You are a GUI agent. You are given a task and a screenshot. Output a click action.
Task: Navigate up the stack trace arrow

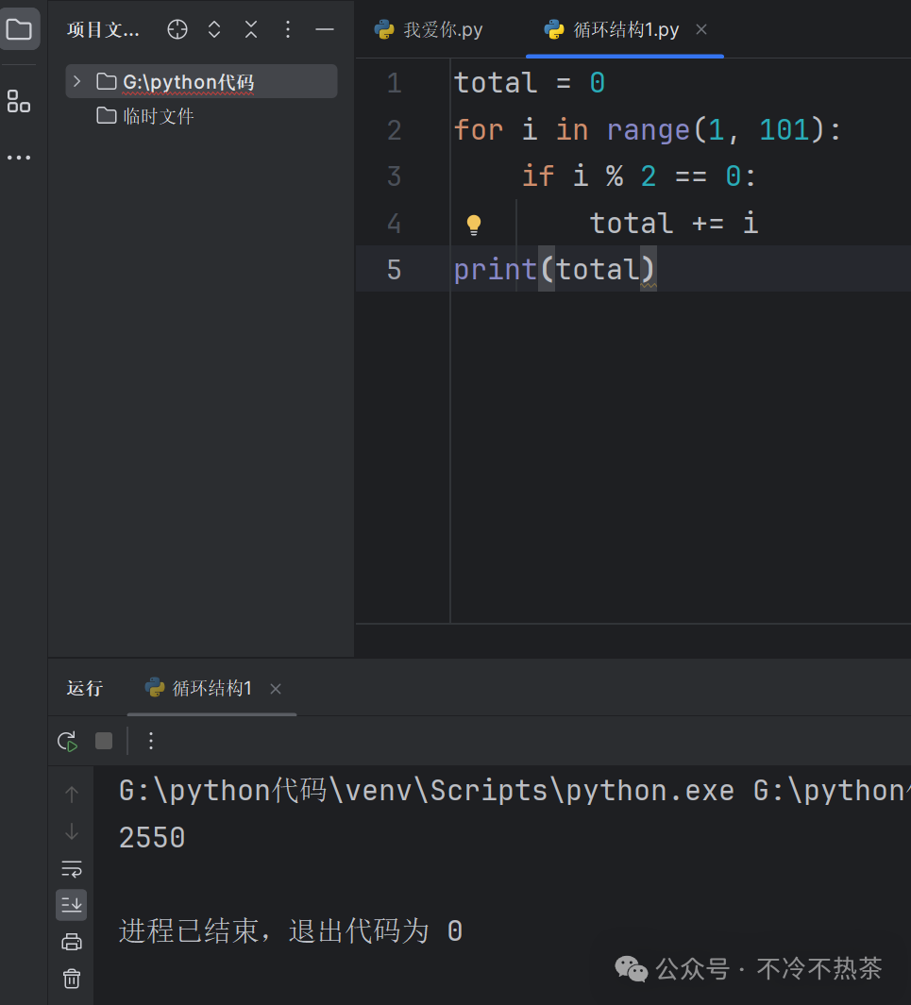coord(72,795)
